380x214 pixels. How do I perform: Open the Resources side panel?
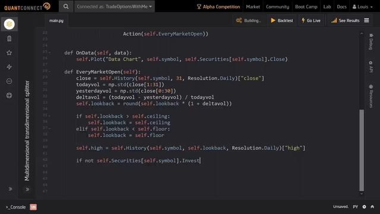click(x=370, y=96)
